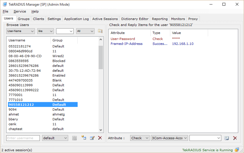Switch to the Groups tab
The height and width of the screenshot is (153, 244).
tap(24, 19)
